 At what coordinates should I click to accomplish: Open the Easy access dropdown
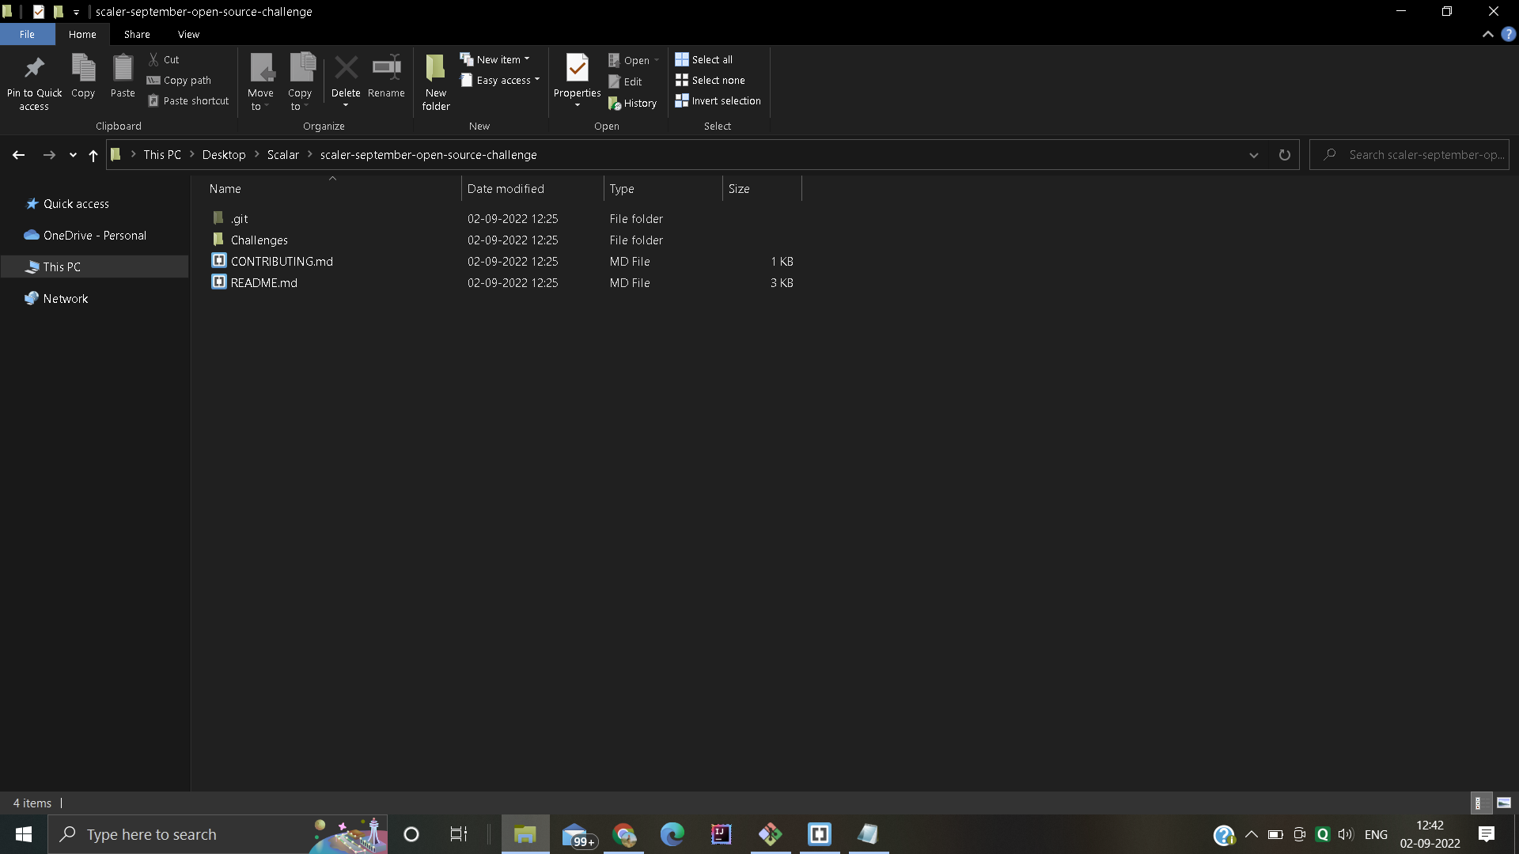[501, 81]
